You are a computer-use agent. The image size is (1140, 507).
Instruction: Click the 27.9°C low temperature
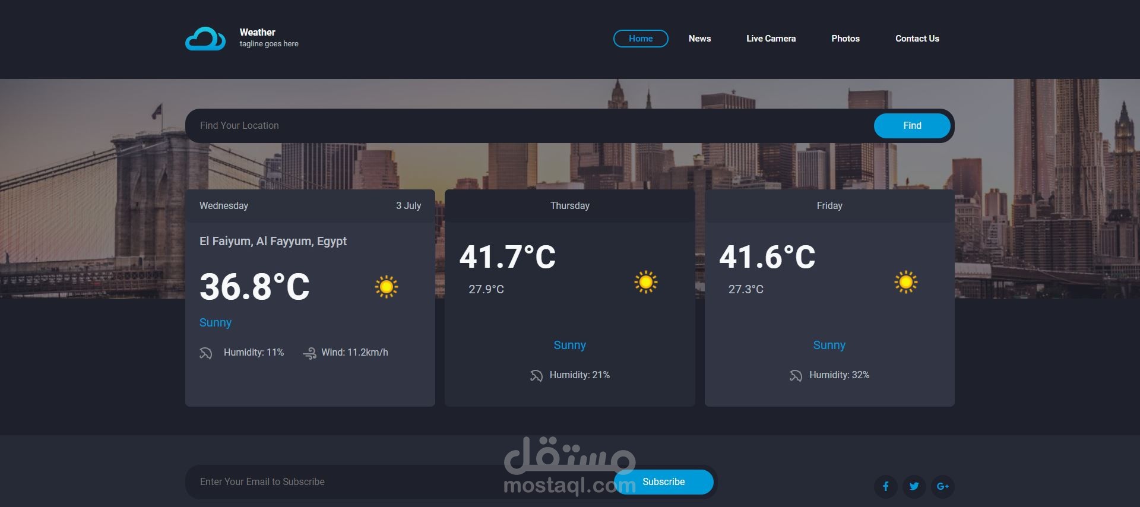tap(486, 290)
